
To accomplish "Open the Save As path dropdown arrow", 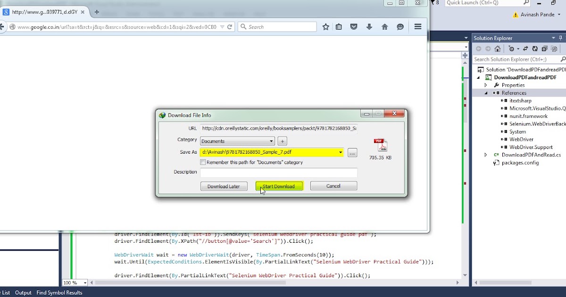I will pyautogui.click(x=341, y=152).
